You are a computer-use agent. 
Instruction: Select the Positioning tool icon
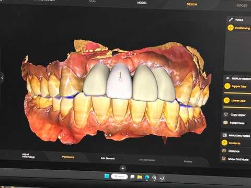click(x=231, y=28)
